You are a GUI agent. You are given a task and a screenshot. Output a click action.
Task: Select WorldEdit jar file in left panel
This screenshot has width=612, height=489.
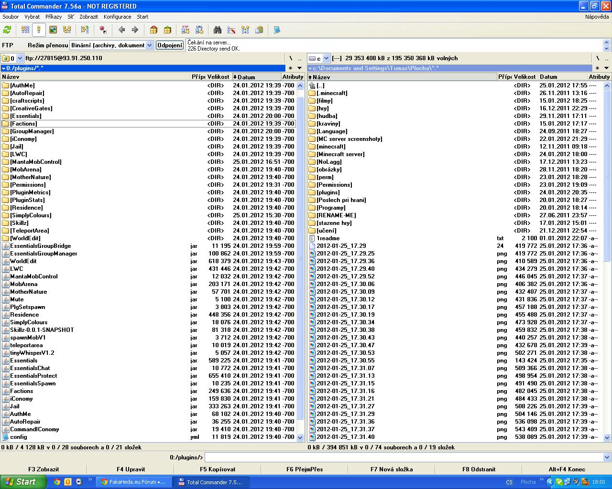coord(148,261)
